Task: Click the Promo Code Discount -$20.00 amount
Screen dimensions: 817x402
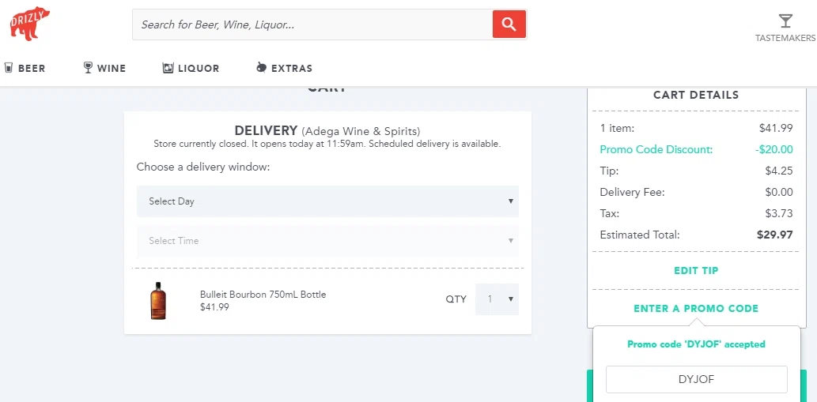Action: pos(774,150)
